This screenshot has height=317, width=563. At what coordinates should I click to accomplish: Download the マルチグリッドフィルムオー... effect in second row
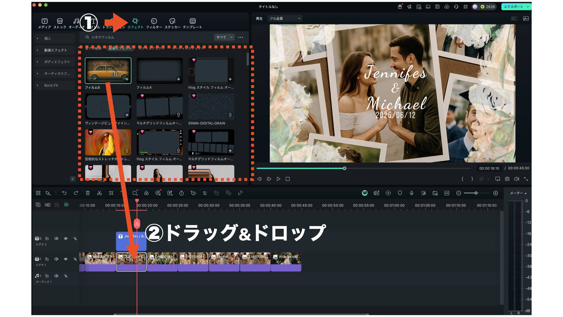(178, 115)
